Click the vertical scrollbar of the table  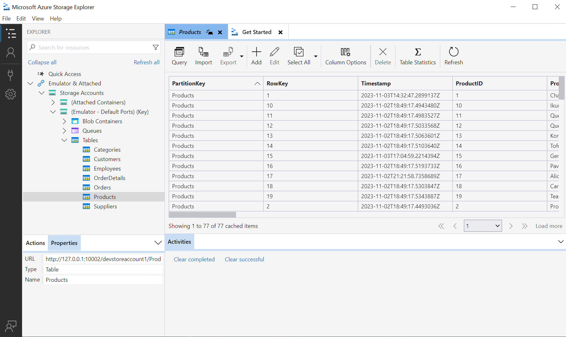(562, 88)
